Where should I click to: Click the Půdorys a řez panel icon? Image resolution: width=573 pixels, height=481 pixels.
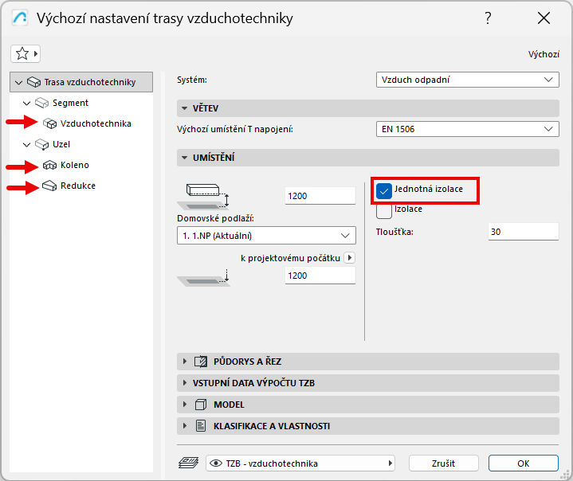201,362
